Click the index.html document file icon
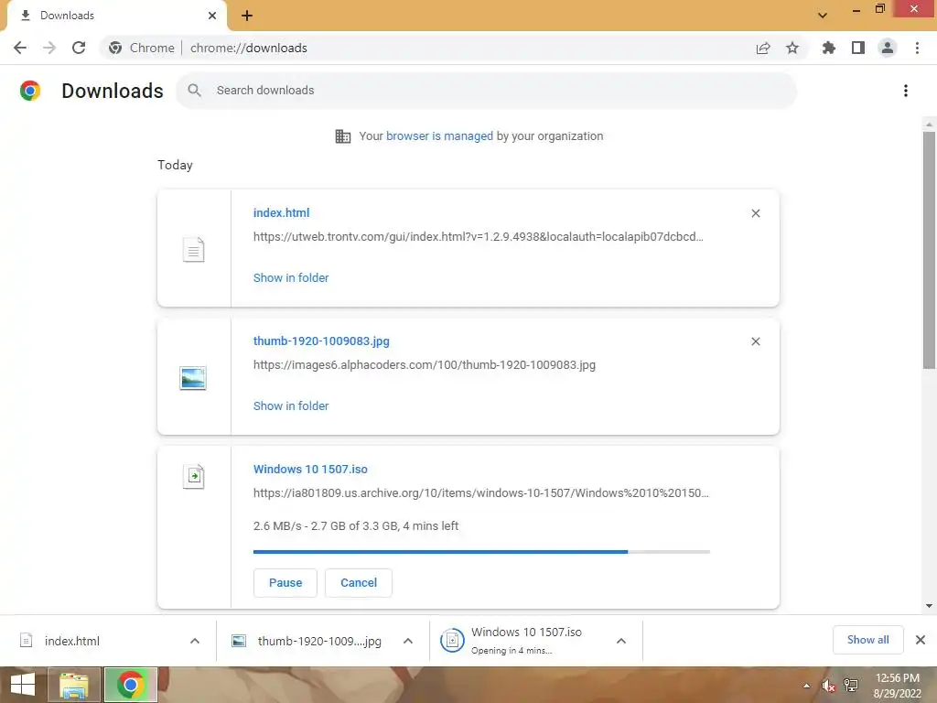Viewport: 937px width, 703px height. click(194, 249)
